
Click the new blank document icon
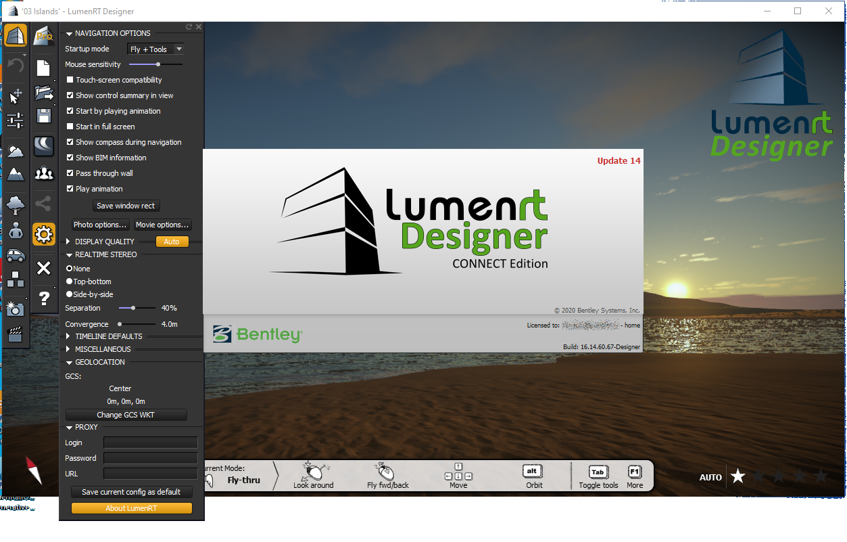44,68
